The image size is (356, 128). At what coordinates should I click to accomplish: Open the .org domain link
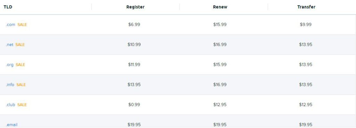9,65
